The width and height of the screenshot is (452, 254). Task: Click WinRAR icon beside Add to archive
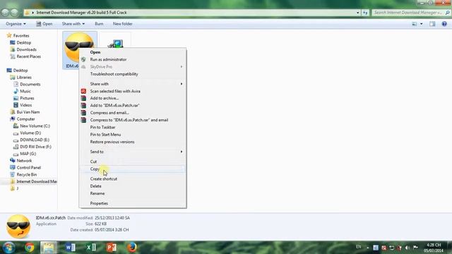83,98
